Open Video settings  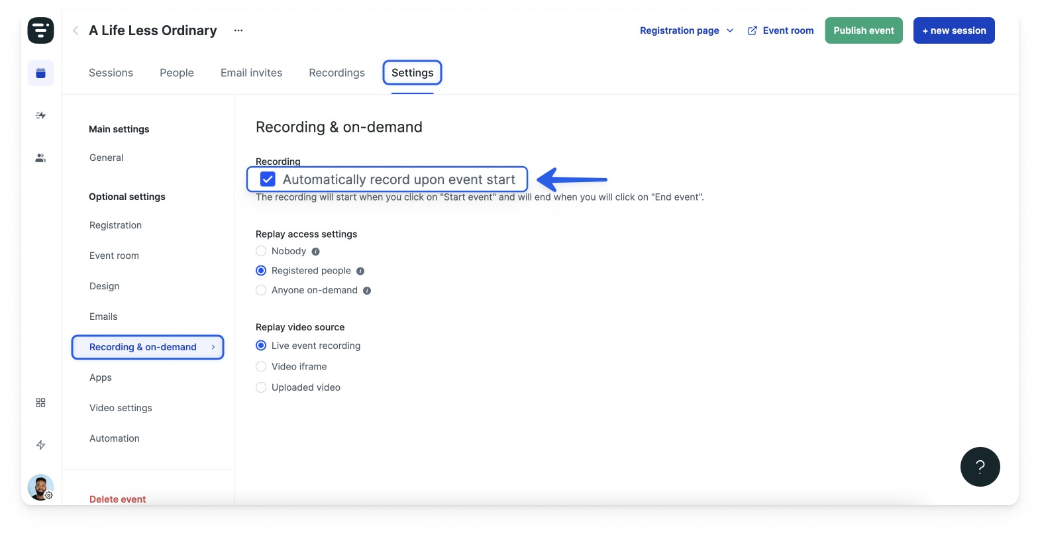121,408
